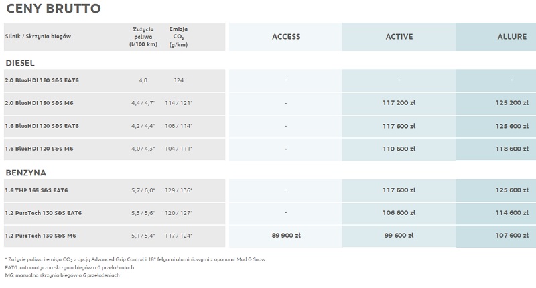Image resolution: width=536 pixels, height=288 pixels.
Task: Click the 106 600 zł Active price
Action: tap(399, 212)
